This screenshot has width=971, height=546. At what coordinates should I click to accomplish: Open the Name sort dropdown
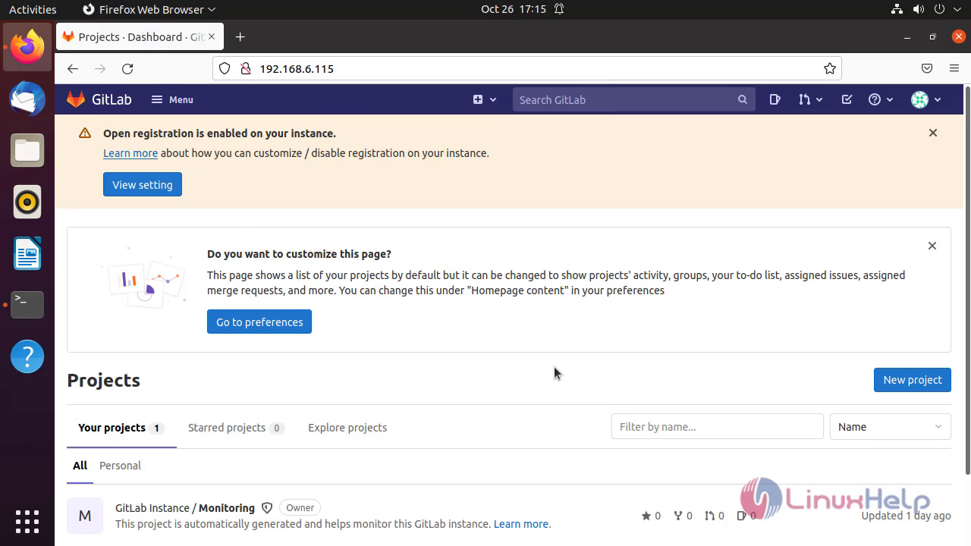point(890,426)
